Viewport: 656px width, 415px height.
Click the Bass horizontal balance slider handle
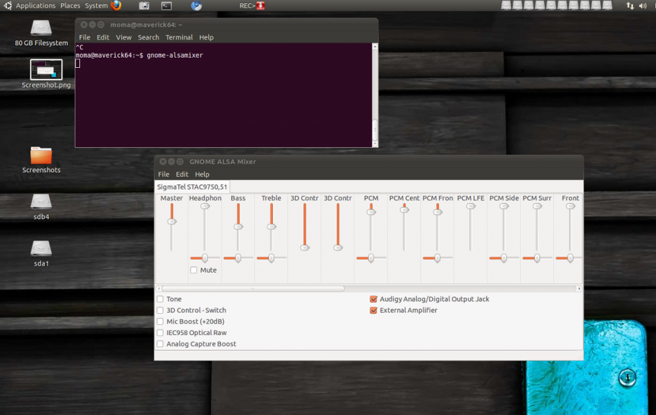[238, 258]
